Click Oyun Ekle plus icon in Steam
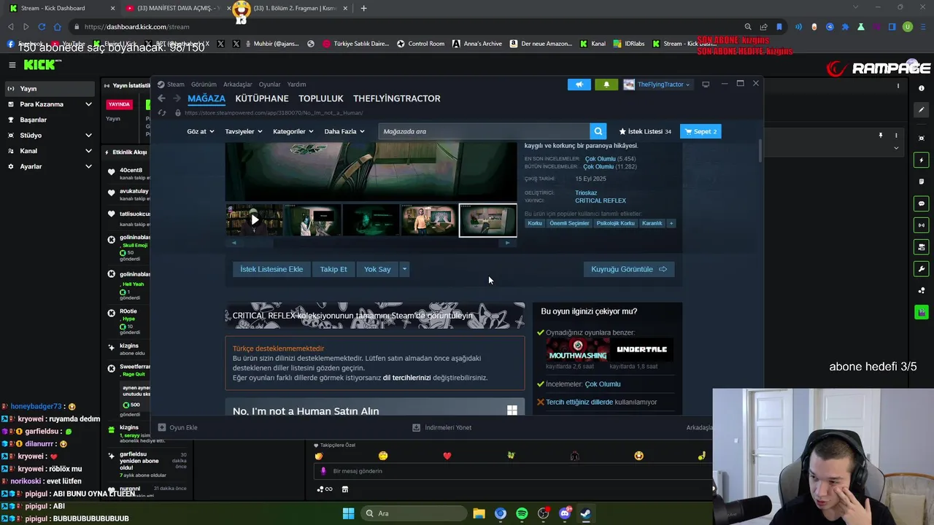This screenshot has height=525, width=934. click(x=162, y=427)
